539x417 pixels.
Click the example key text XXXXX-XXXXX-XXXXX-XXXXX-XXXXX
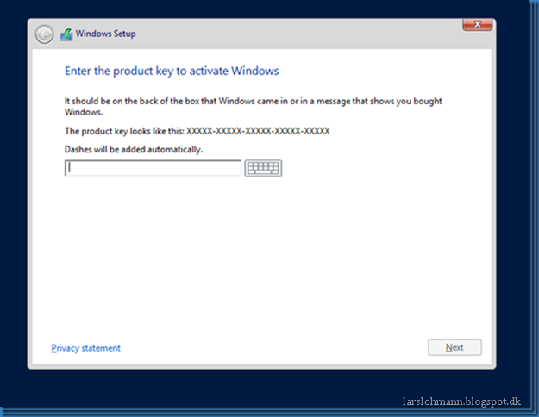click(x=258, y=131)
